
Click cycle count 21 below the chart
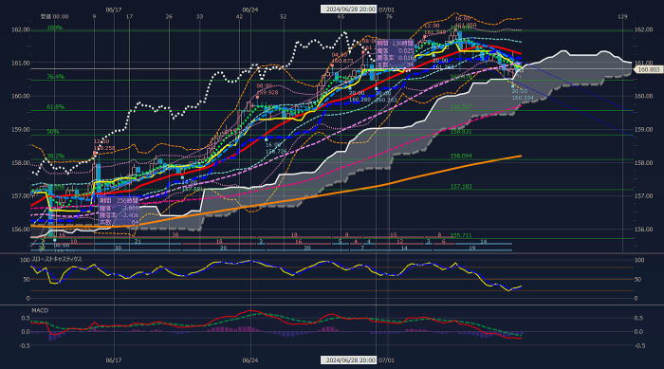coord(138,242)
